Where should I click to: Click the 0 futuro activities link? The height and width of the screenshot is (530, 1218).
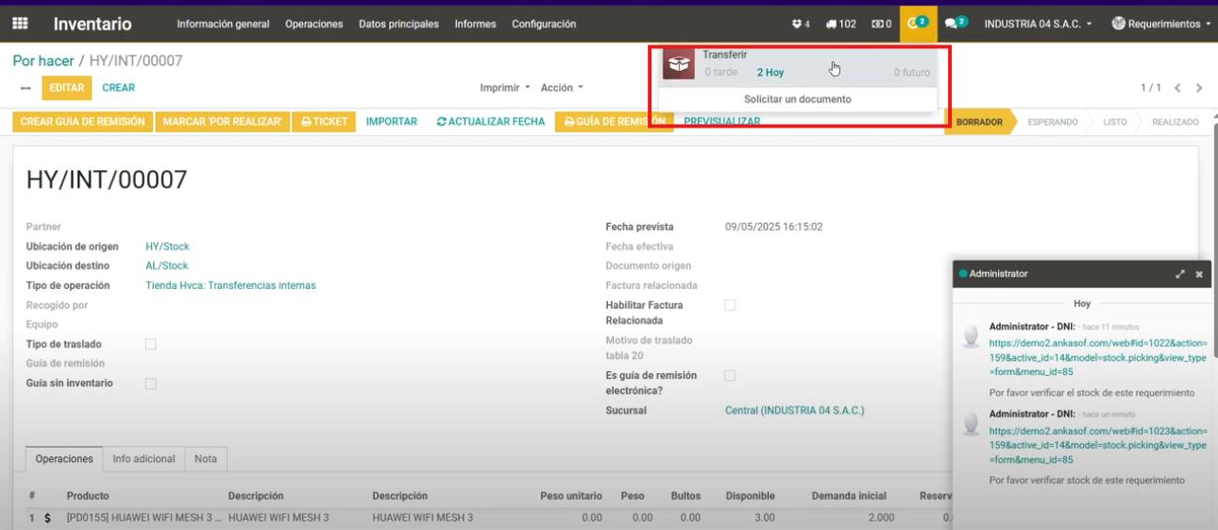[x=912, y=73]
